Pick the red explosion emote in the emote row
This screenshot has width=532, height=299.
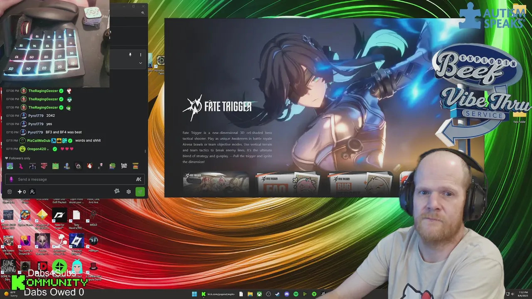89,166
